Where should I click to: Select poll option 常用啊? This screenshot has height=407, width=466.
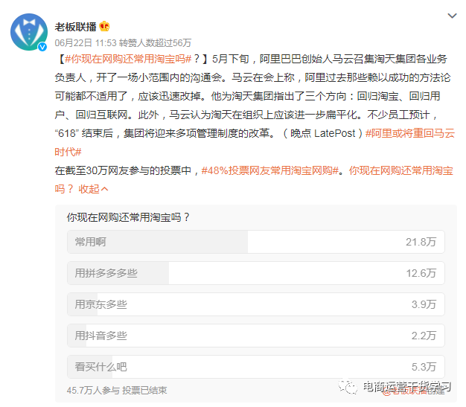pyautogui.click(x=256, y=242)
